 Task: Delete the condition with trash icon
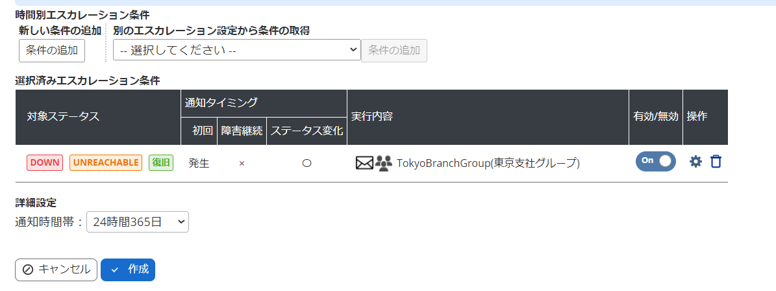(x=716, y=162)
